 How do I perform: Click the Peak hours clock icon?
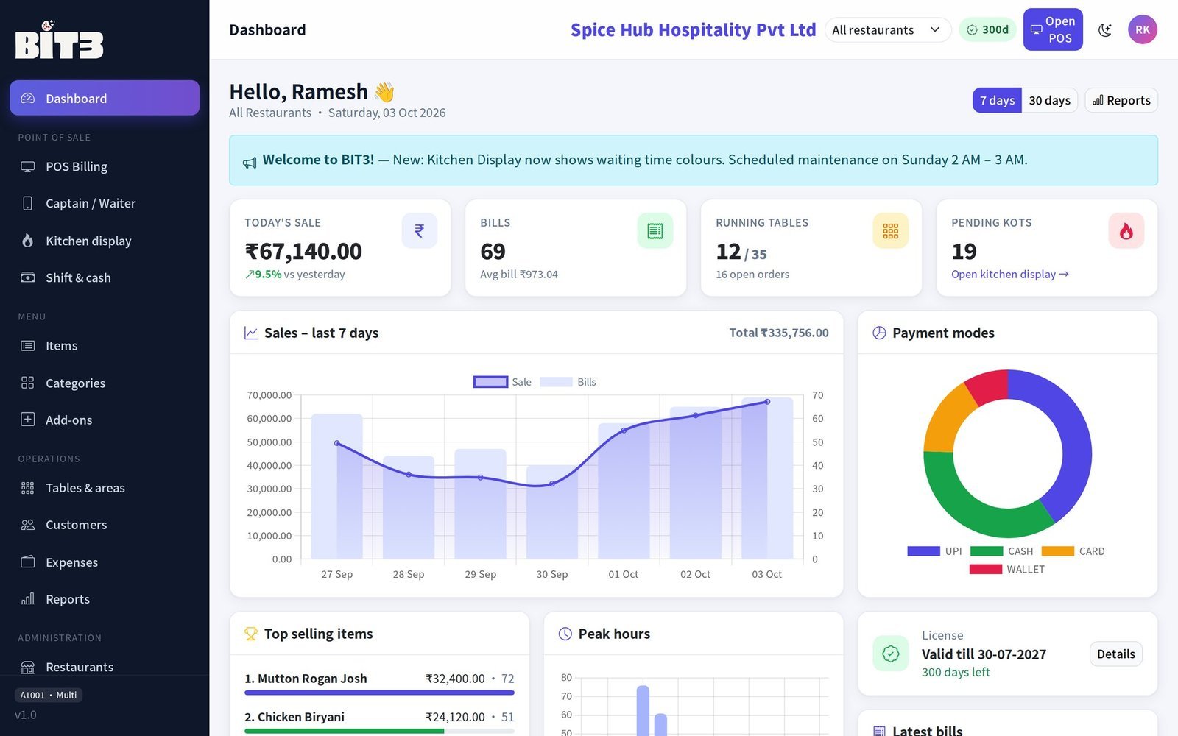tap(565, 634)
